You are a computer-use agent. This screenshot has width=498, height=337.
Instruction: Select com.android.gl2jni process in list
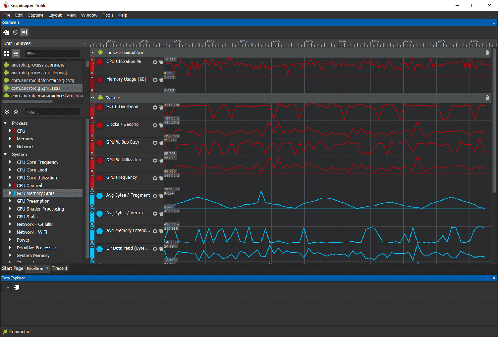[43, 88]
